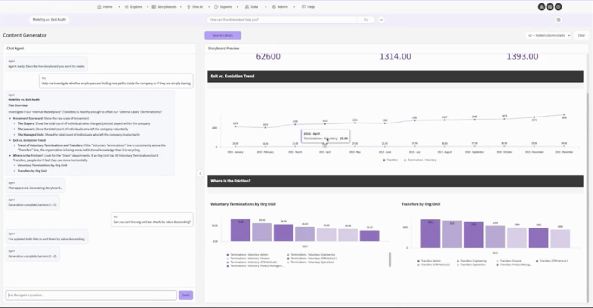The image size is (593, 308).
Task: Collapse the Chat Agent panel with arrow handle
Action: [x=200, y=173]
